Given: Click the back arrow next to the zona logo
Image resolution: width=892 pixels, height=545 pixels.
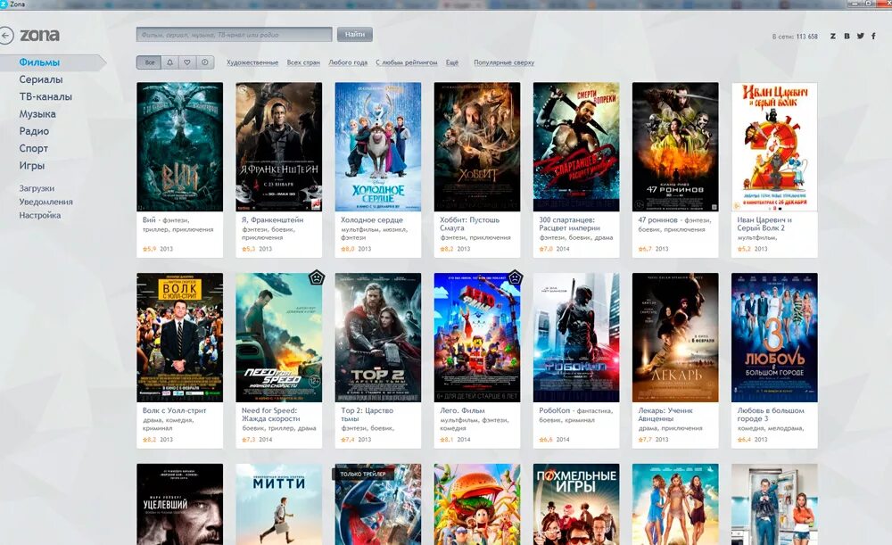Looking at the screenshot, I should (x=5, y=36).
